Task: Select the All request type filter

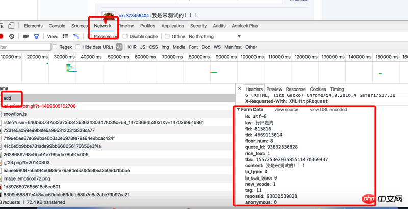Action: click(119, 47)
